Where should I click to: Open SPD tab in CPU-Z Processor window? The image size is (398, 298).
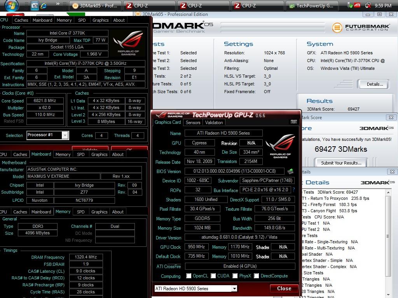click(82, 20)
